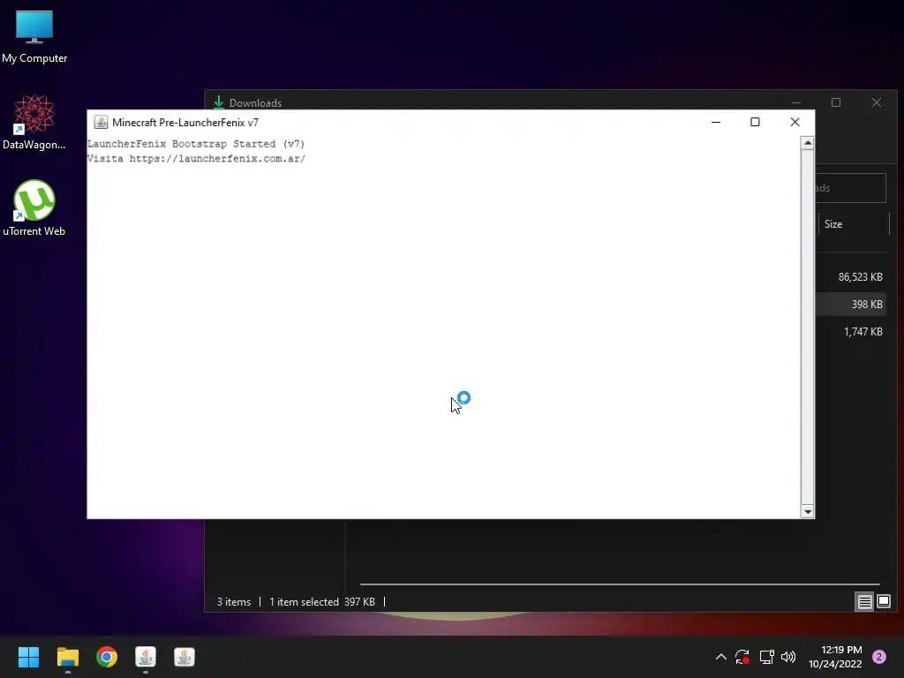904x678 pixels.
Task: Click '1 item selected 397 KB' status
Action: [x=321, y=602]
